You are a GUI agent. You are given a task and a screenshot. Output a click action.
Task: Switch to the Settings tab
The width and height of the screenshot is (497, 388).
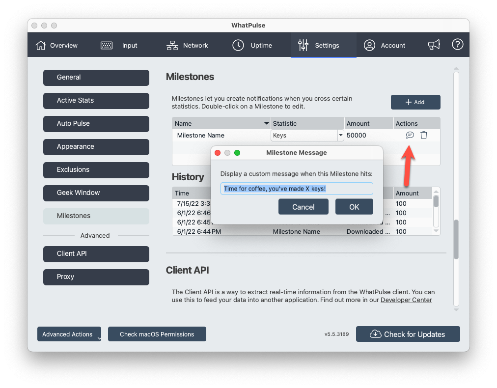point(323,45)
